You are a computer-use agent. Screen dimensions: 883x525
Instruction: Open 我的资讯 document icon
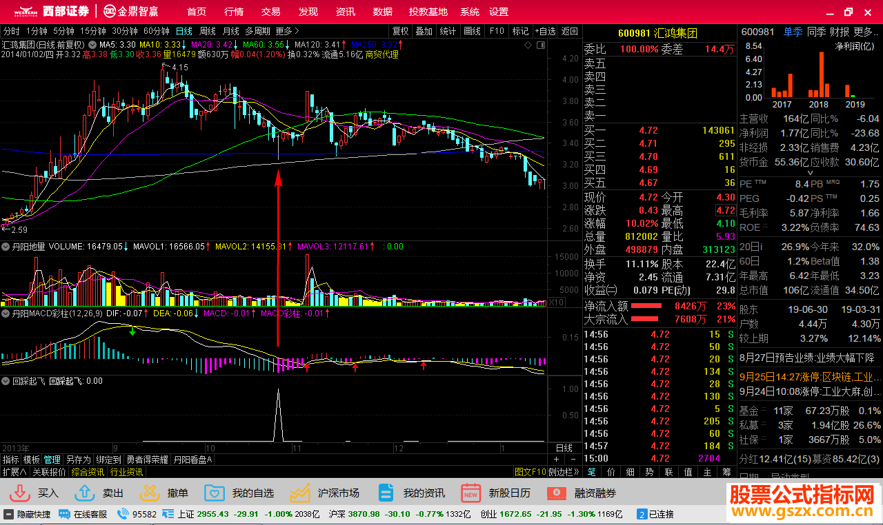(386, 493)
